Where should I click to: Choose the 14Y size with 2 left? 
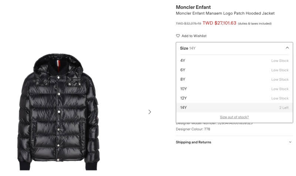click(234, 108)
